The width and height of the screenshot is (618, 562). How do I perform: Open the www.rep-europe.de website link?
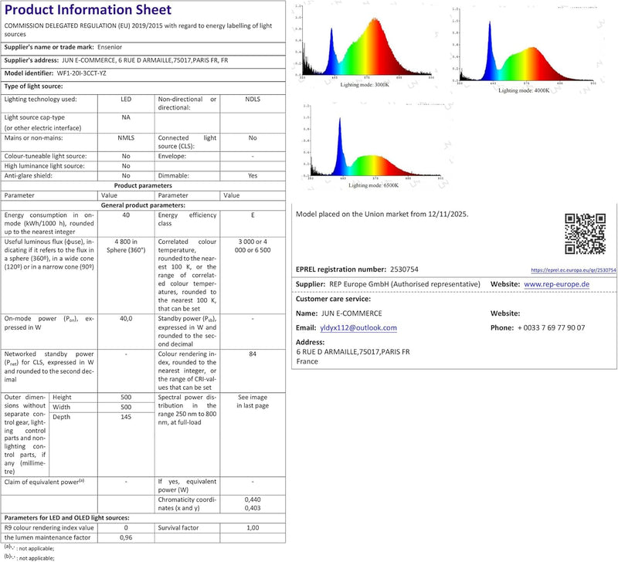point(556,284)
